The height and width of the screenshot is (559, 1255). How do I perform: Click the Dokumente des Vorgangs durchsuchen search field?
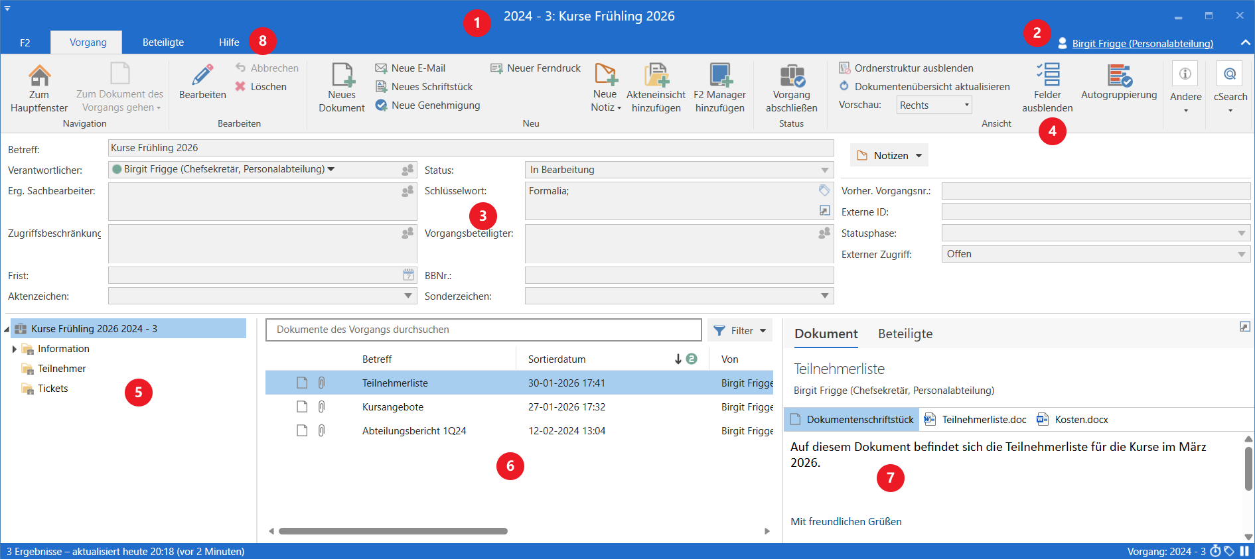pos(483,330)
